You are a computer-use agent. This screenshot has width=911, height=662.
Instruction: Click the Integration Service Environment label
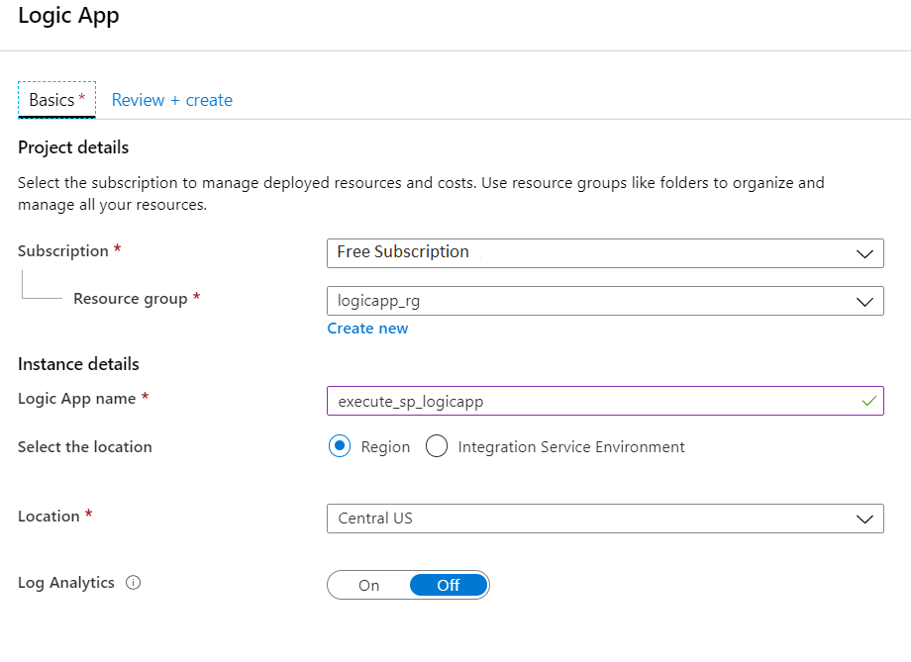pyautogui.click(x=571, y=446)
